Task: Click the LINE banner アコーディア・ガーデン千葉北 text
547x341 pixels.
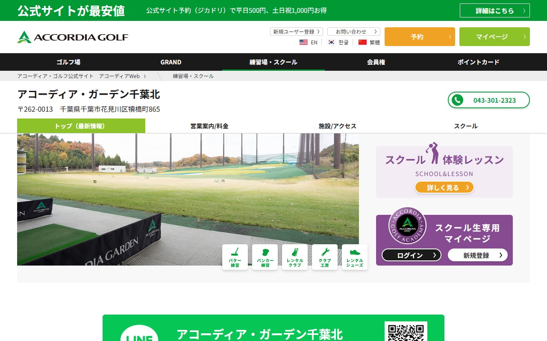Action: click(260, 334)
